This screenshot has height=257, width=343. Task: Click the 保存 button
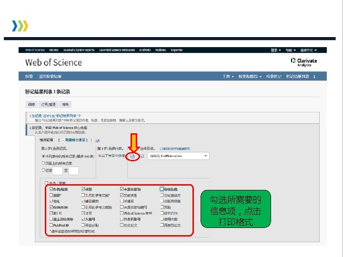tap(31, 104)
